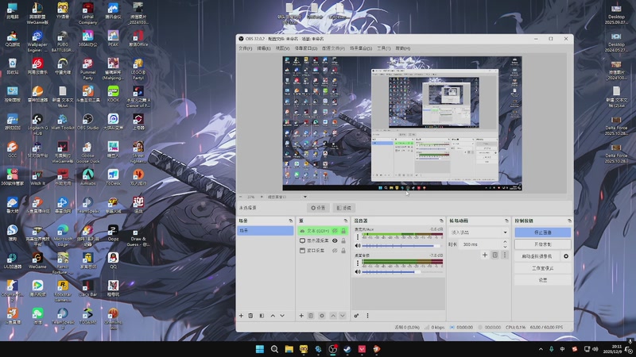The width and height of the screenshot is (636, 357).
Task: Pop out the scenes dock panel icon
Action: 290,221
